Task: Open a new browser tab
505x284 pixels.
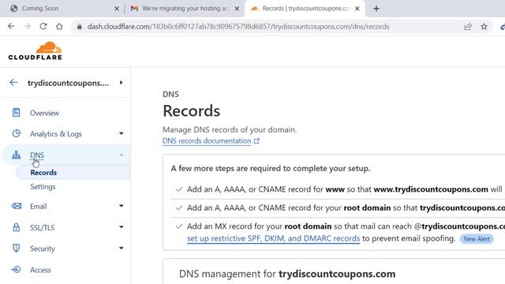Action: pos(376,9)
